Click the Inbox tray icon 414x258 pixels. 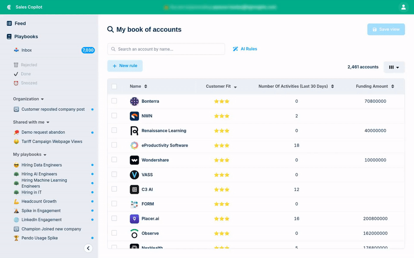pyautogui.click(x=17, y=50)
